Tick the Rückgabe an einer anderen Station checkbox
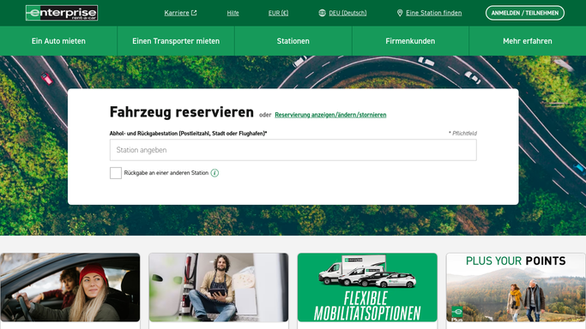The height and width of the screenshot is (329, 586). [116, 173]
